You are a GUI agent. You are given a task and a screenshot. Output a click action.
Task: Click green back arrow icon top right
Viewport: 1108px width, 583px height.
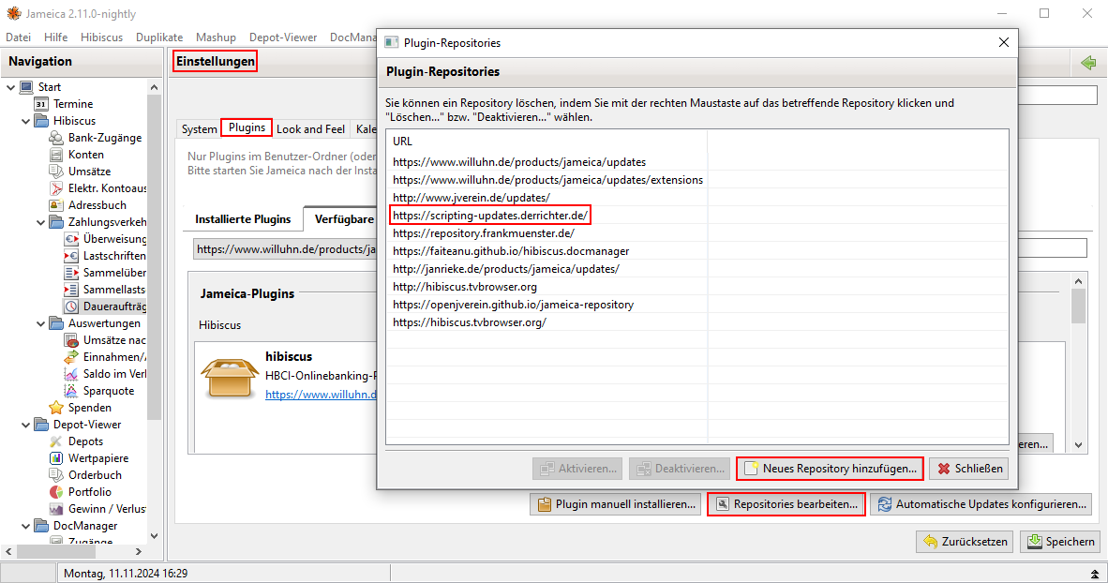[1088, 63]
